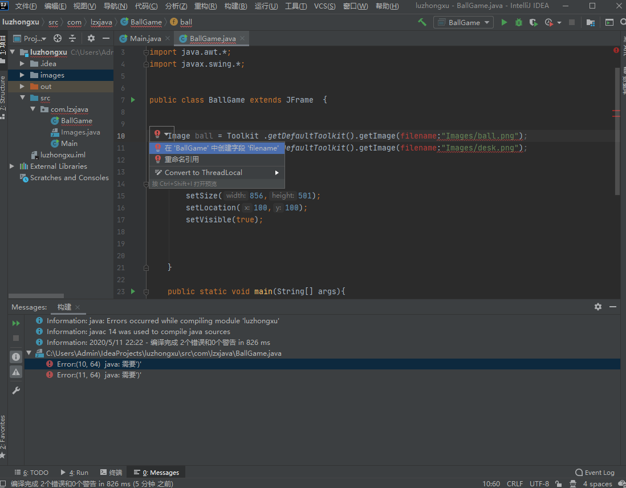Viewport: 626px width, 488px height.
Task: Toggle tool window bars icon in status bar
Action: [x=3, y=483]
